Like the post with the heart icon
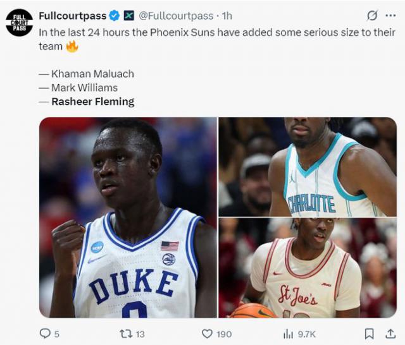405x345 pixels. (207, 333)
